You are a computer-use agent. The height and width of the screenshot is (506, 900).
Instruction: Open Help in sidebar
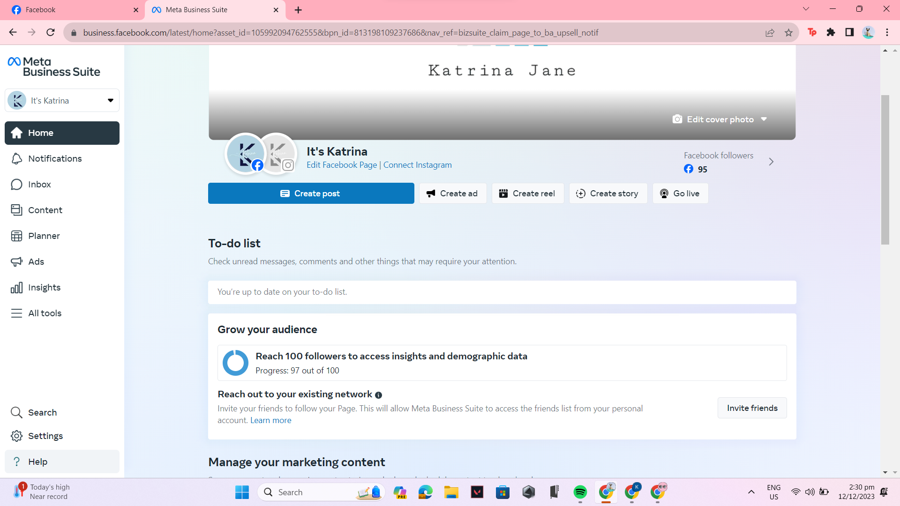[62, 462]
